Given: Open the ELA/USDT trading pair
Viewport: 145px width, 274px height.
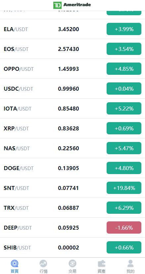Looking at the screenshot, I should [72, 29].
